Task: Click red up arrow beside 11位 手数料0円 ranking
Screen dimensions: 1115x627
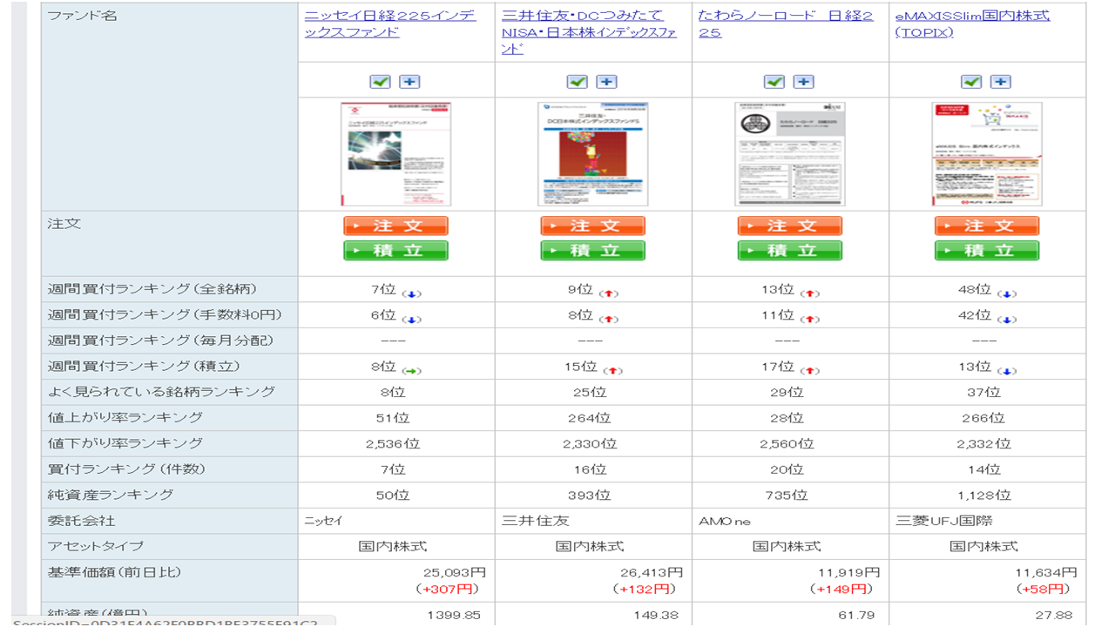Action: click(810, 319)
